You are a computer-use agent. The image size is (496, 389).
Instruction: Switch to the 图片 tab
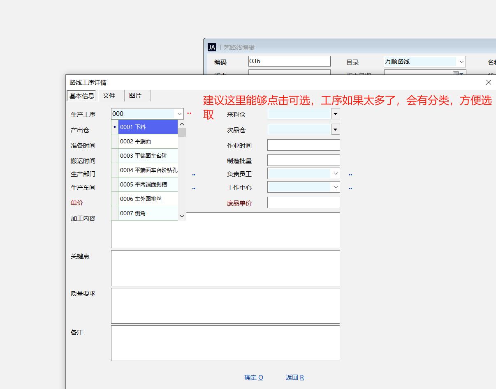pyautogui.click(x=135, y=95)
